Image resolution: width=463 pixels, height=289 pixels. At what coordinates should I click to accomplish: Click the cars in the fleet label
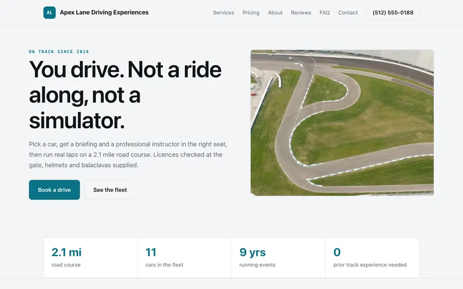click(164, 265)
